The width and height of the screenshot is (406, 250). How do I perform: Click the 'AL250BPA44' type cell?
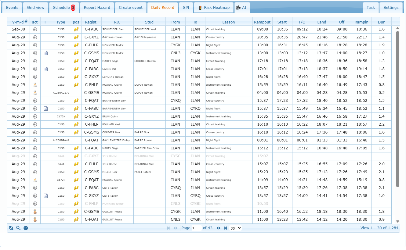coord(61,140)
